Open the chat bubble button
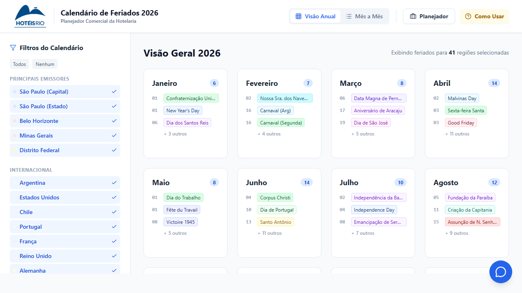522x293 pixels. click(x=500, y=272)
